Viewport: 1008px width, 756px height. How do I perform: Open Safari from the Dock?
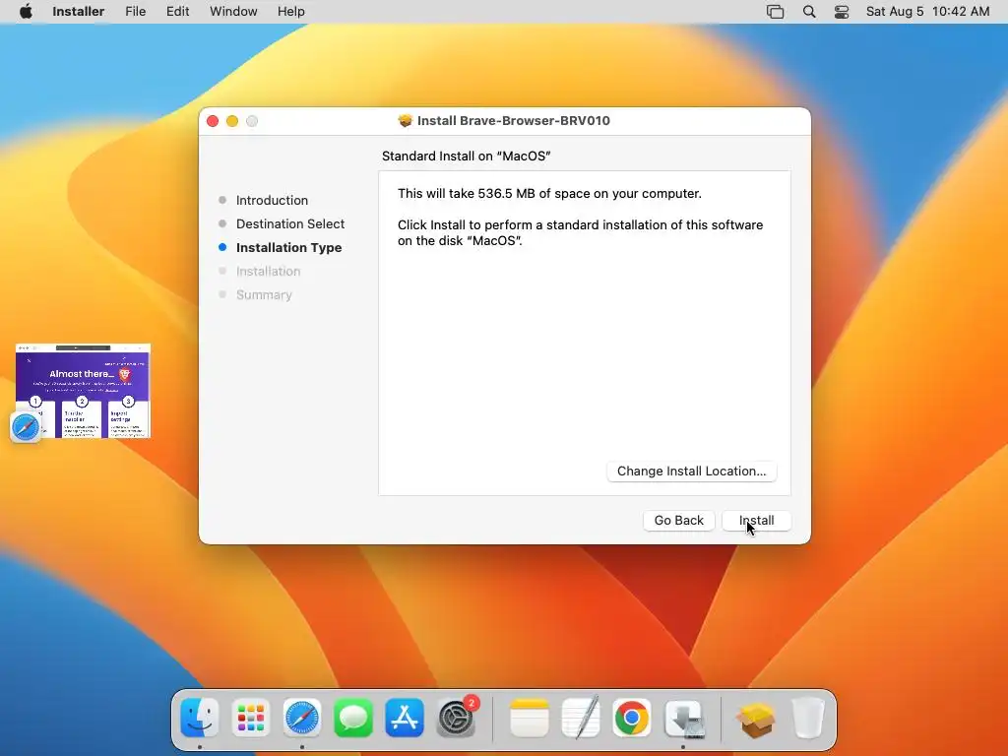(x=302, y=718)
